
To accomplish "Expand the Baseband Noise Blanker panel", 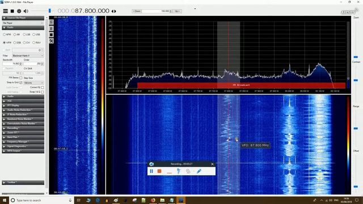I will 23,119.
